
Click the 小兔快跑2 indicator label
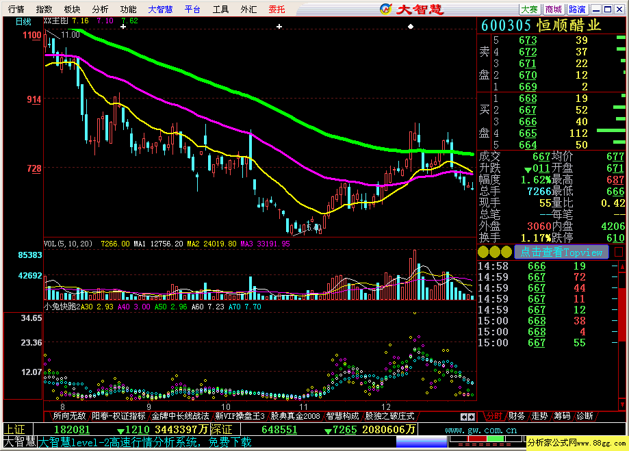[62, 307]
